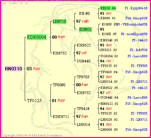Open the F4 - LaesoR89 link
This screenshot has width=151, height=138.
[x=138, y=98]
